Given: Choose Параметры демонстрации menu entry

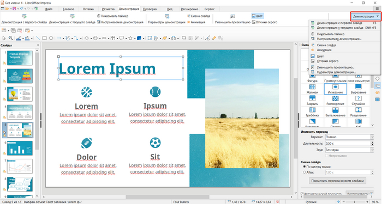Looking at the screenshot, I should pyautogui.click(x=344, y=72).
